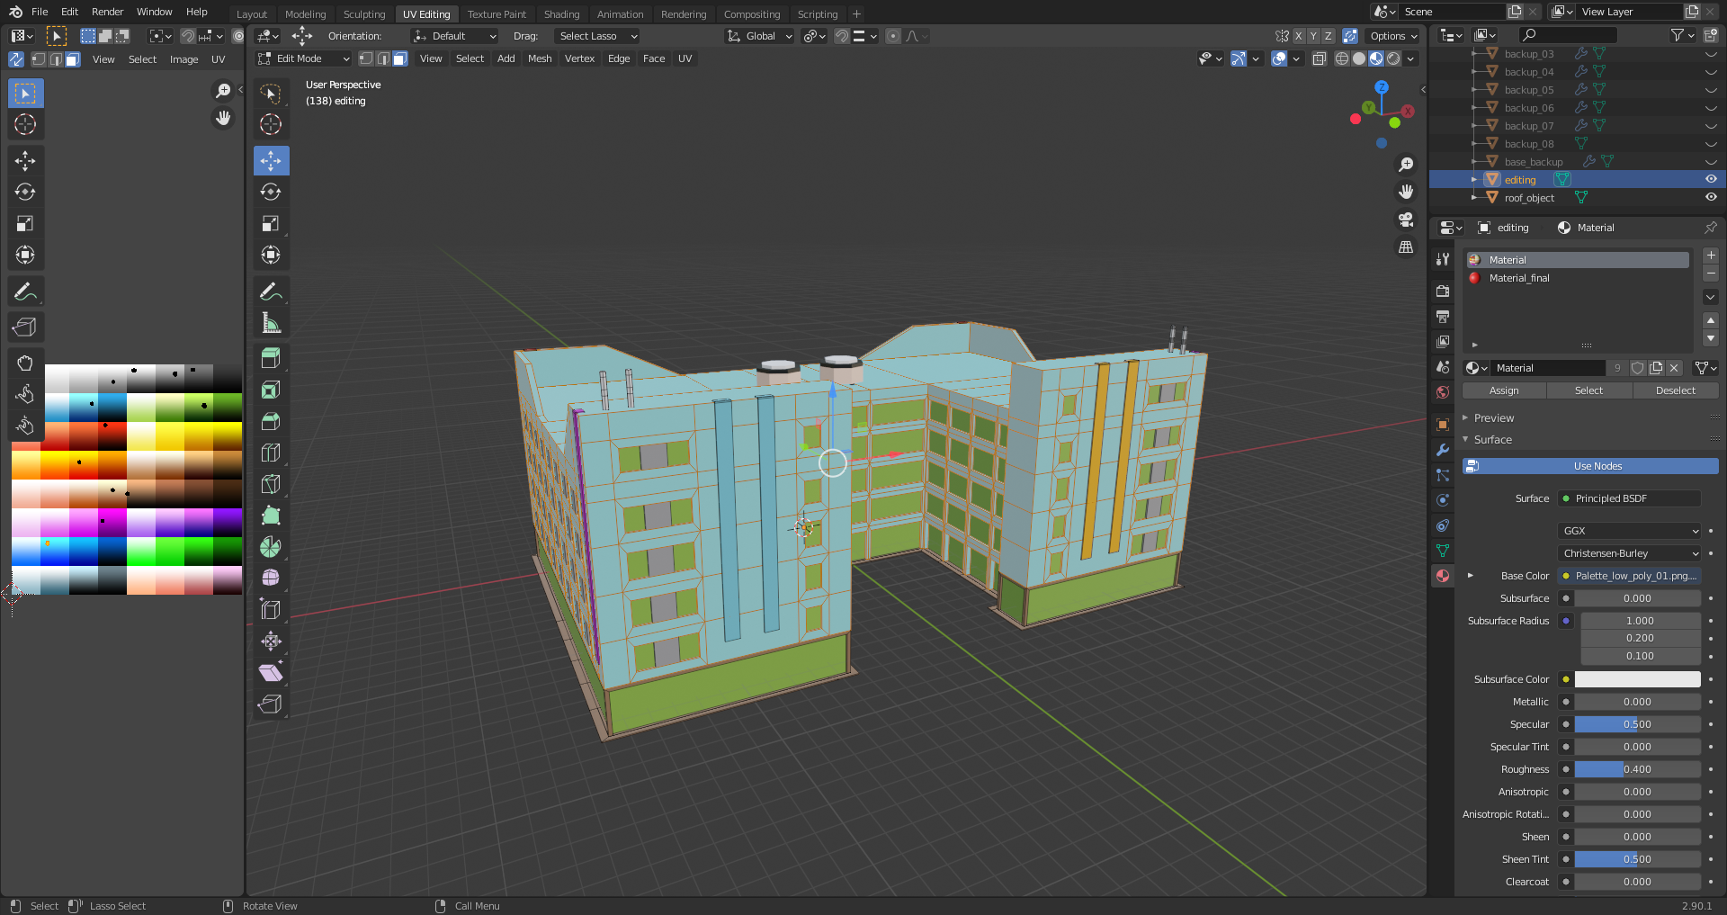Image resolution: width=1727 pixels, height=915 pixels.
Task: Click the viewport zoom magnifier icon
Action: point(1406,165)
